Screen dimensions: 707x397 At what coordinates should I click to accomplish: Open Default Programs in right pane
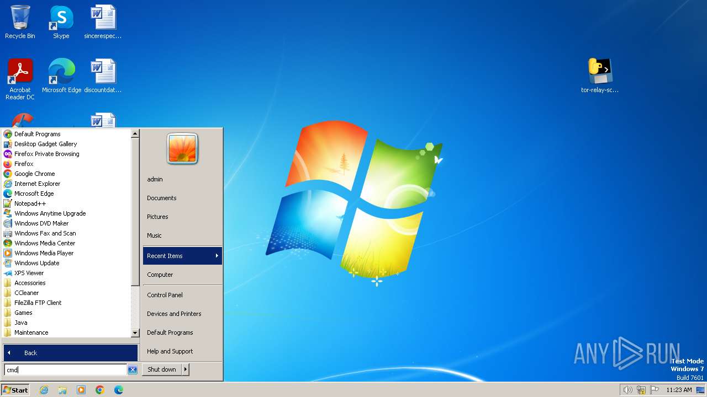[x=182, y=332]
